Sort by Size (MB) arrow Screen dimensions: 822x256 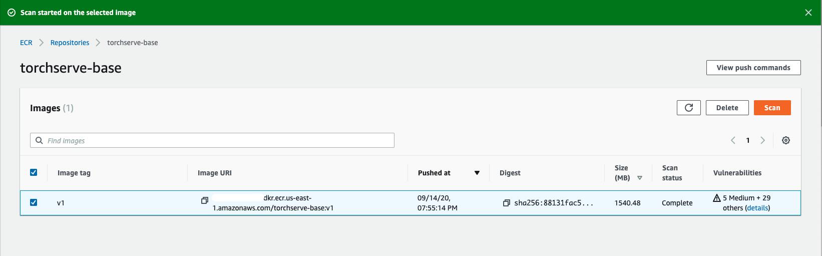tap(639, 178)
